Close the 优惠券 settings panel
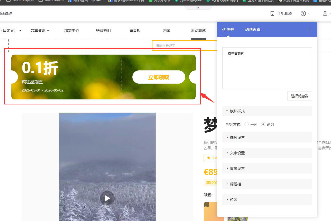The image size is (331, 221). [309, 30]
